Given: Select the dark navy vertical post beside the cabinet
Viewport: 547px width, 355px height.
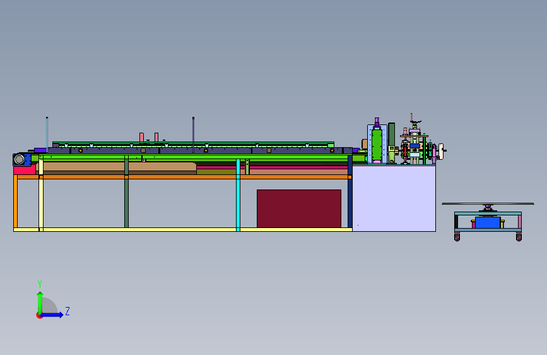Looking at the screenshot, I should pos(350,191).
